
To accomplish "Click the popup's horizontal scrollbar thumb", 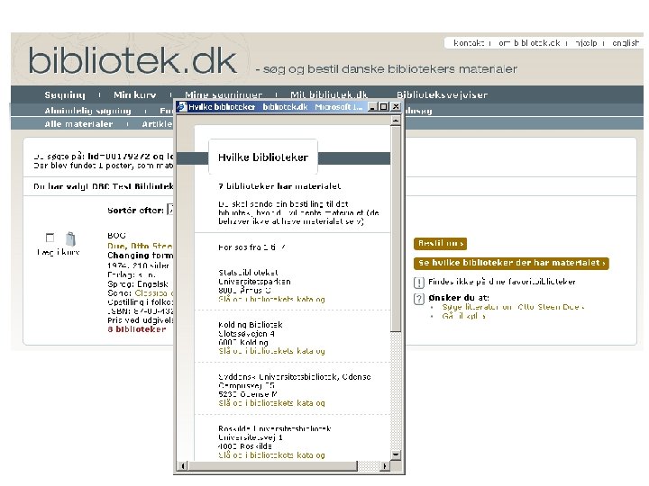I will pyautogui.click(x=272, y=466).
